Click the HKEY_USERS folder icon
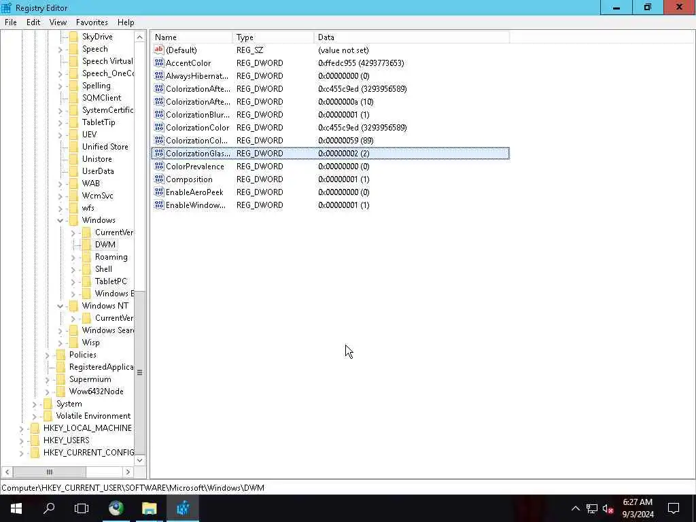This screenshot has width=696, height=522. [35, 440]
